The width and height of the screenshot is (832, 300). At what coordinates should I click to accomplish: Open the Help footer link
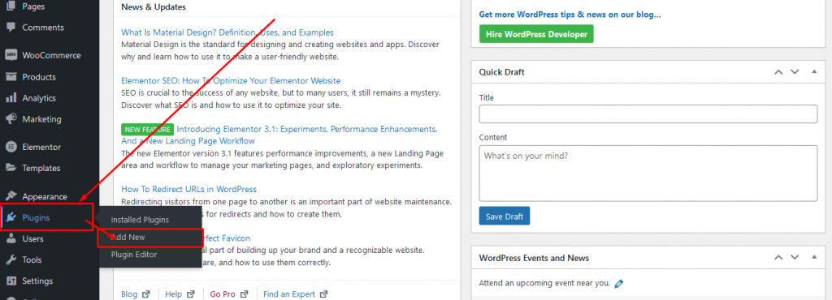pyautogui.click(x=174, y=294)
